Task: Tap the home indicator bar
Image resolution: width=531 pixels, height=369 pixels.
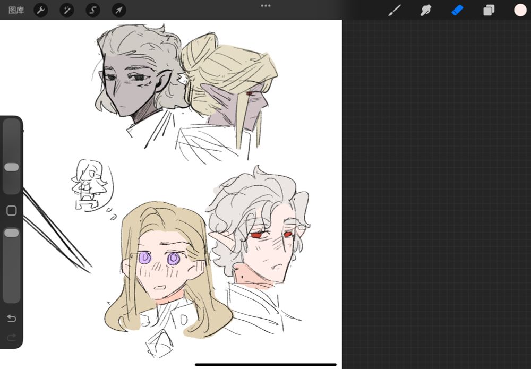Action: click(x=266, y=365)
